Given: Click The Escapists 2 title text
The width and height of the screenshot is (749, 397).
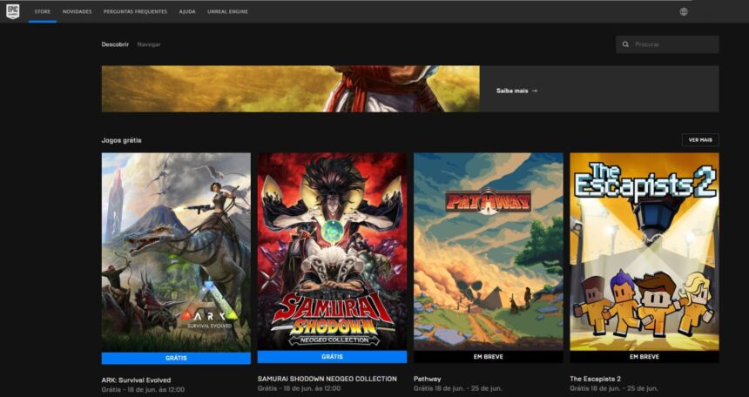Looking at the screenshot, I should 595,379.
